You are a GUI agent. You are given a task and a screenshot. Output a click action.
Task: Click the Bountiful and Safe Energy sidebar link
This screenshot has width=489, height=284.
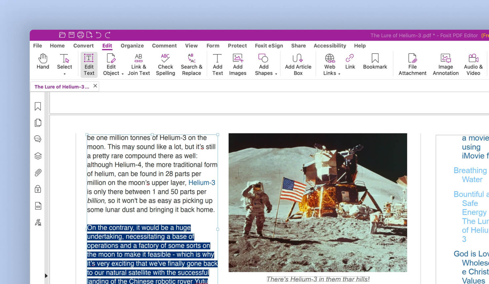(x=471, y=216)
